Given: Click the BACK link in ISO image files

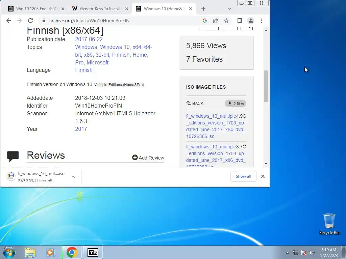Looking at the screenshot, I should point(195,103).
